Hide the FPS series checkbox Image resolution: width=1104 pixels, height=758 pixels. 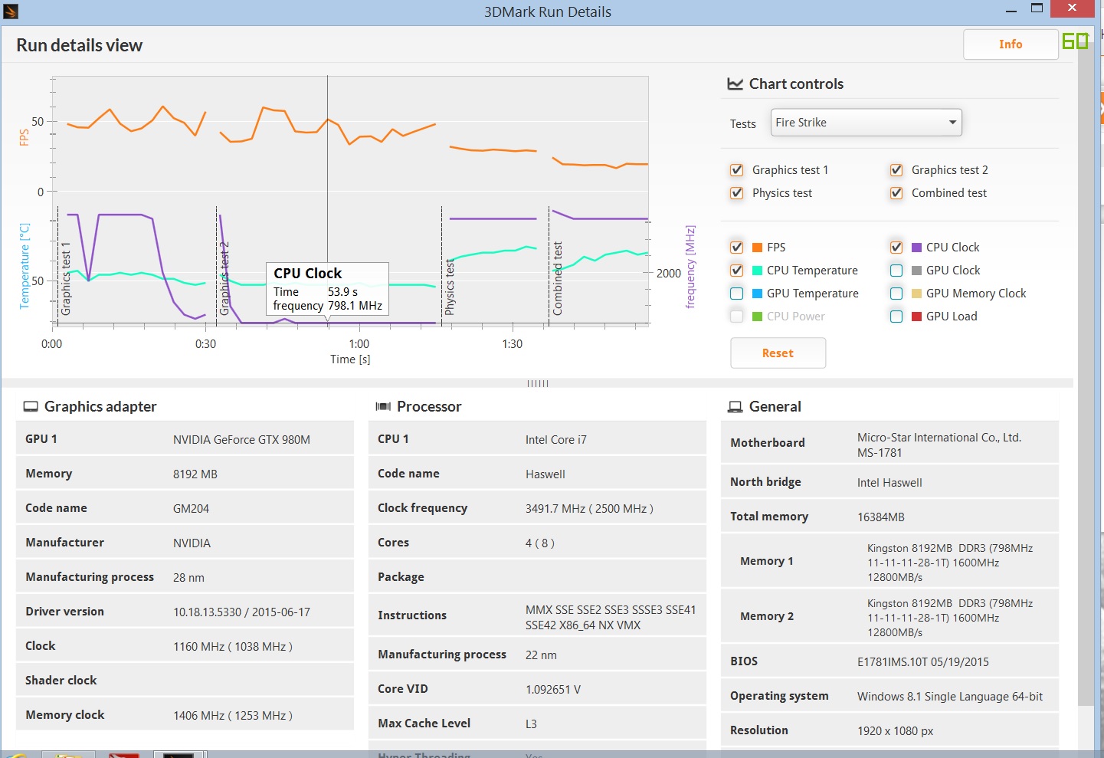pos(737,248)
